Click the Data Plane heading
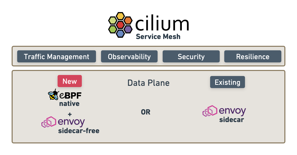Screen dimensions: 297x155 pyautogui.click(x=148, y=83)
